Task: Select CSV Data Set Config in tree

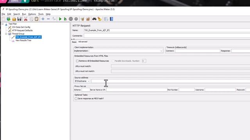Action: pos(21,27)
